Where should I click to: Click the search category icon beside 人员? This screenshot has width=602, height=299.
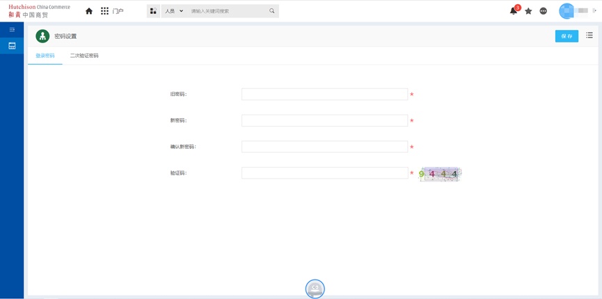click(x=154, y=11)
